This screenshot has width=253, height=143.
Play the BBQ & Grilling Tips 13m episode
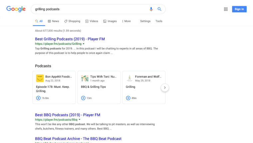click(83, 98)
